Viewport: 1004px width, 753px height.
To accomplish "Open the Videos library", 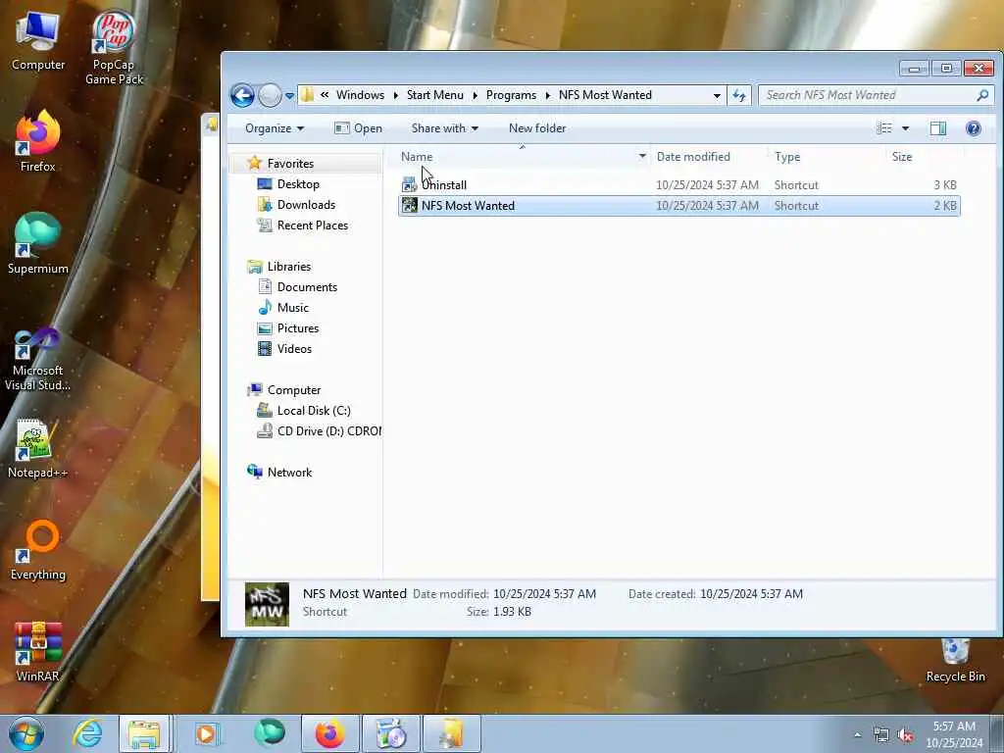I will tap(294, 348).
